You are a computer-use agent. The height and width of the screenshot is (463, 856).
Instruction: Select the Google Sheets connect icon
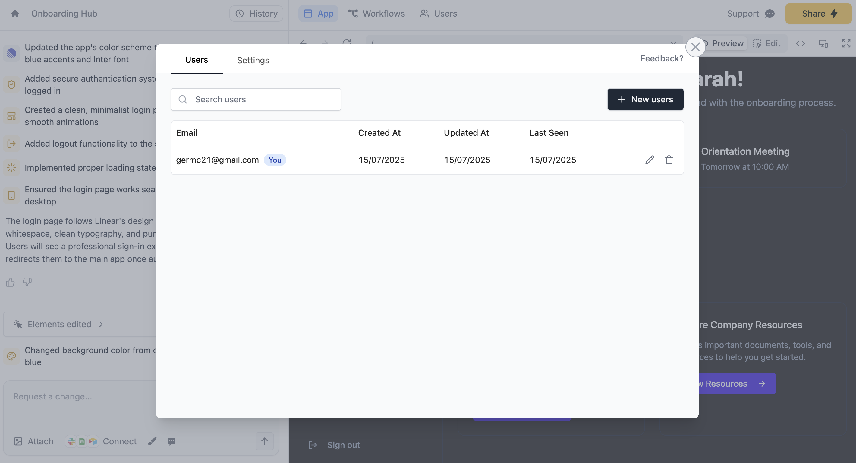[81, 441]
